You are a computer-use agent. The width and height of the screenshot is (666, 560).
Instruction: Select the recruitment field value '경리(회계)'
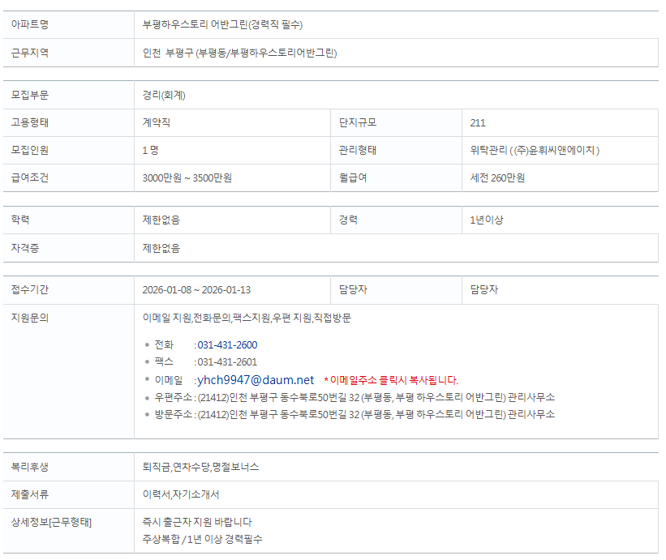[164, 95]
